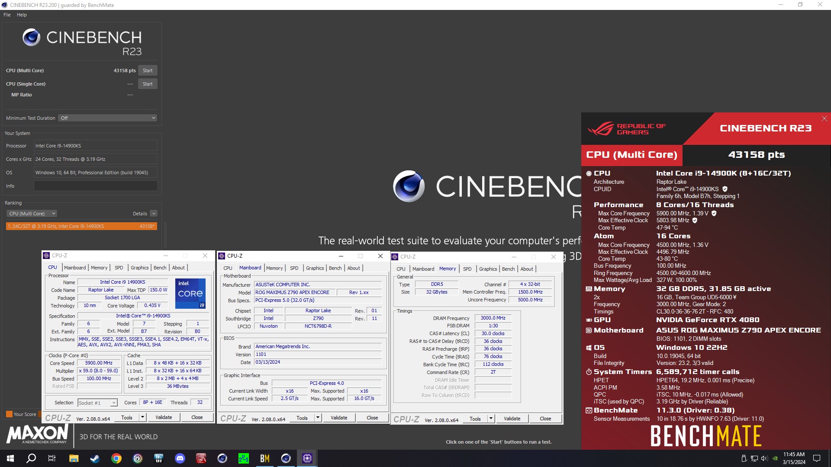The width and height of the screenshot is (831, 467).
Task: Open the Tools dropdown arrow in the right CPU-Z window
Action: tap(491, 419)
